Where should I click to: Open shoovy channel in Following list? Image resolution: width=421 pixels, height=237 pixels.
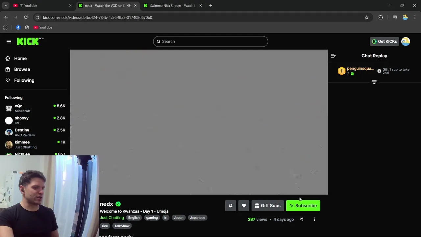tap(35, 120)
